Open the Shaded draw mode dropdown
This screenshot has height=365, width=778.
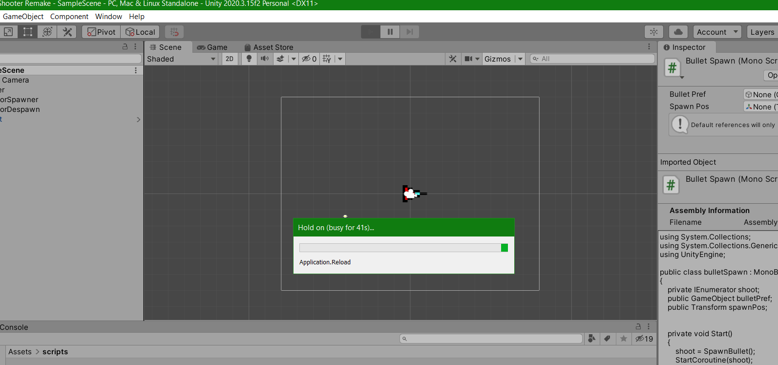tap(181, 59)
